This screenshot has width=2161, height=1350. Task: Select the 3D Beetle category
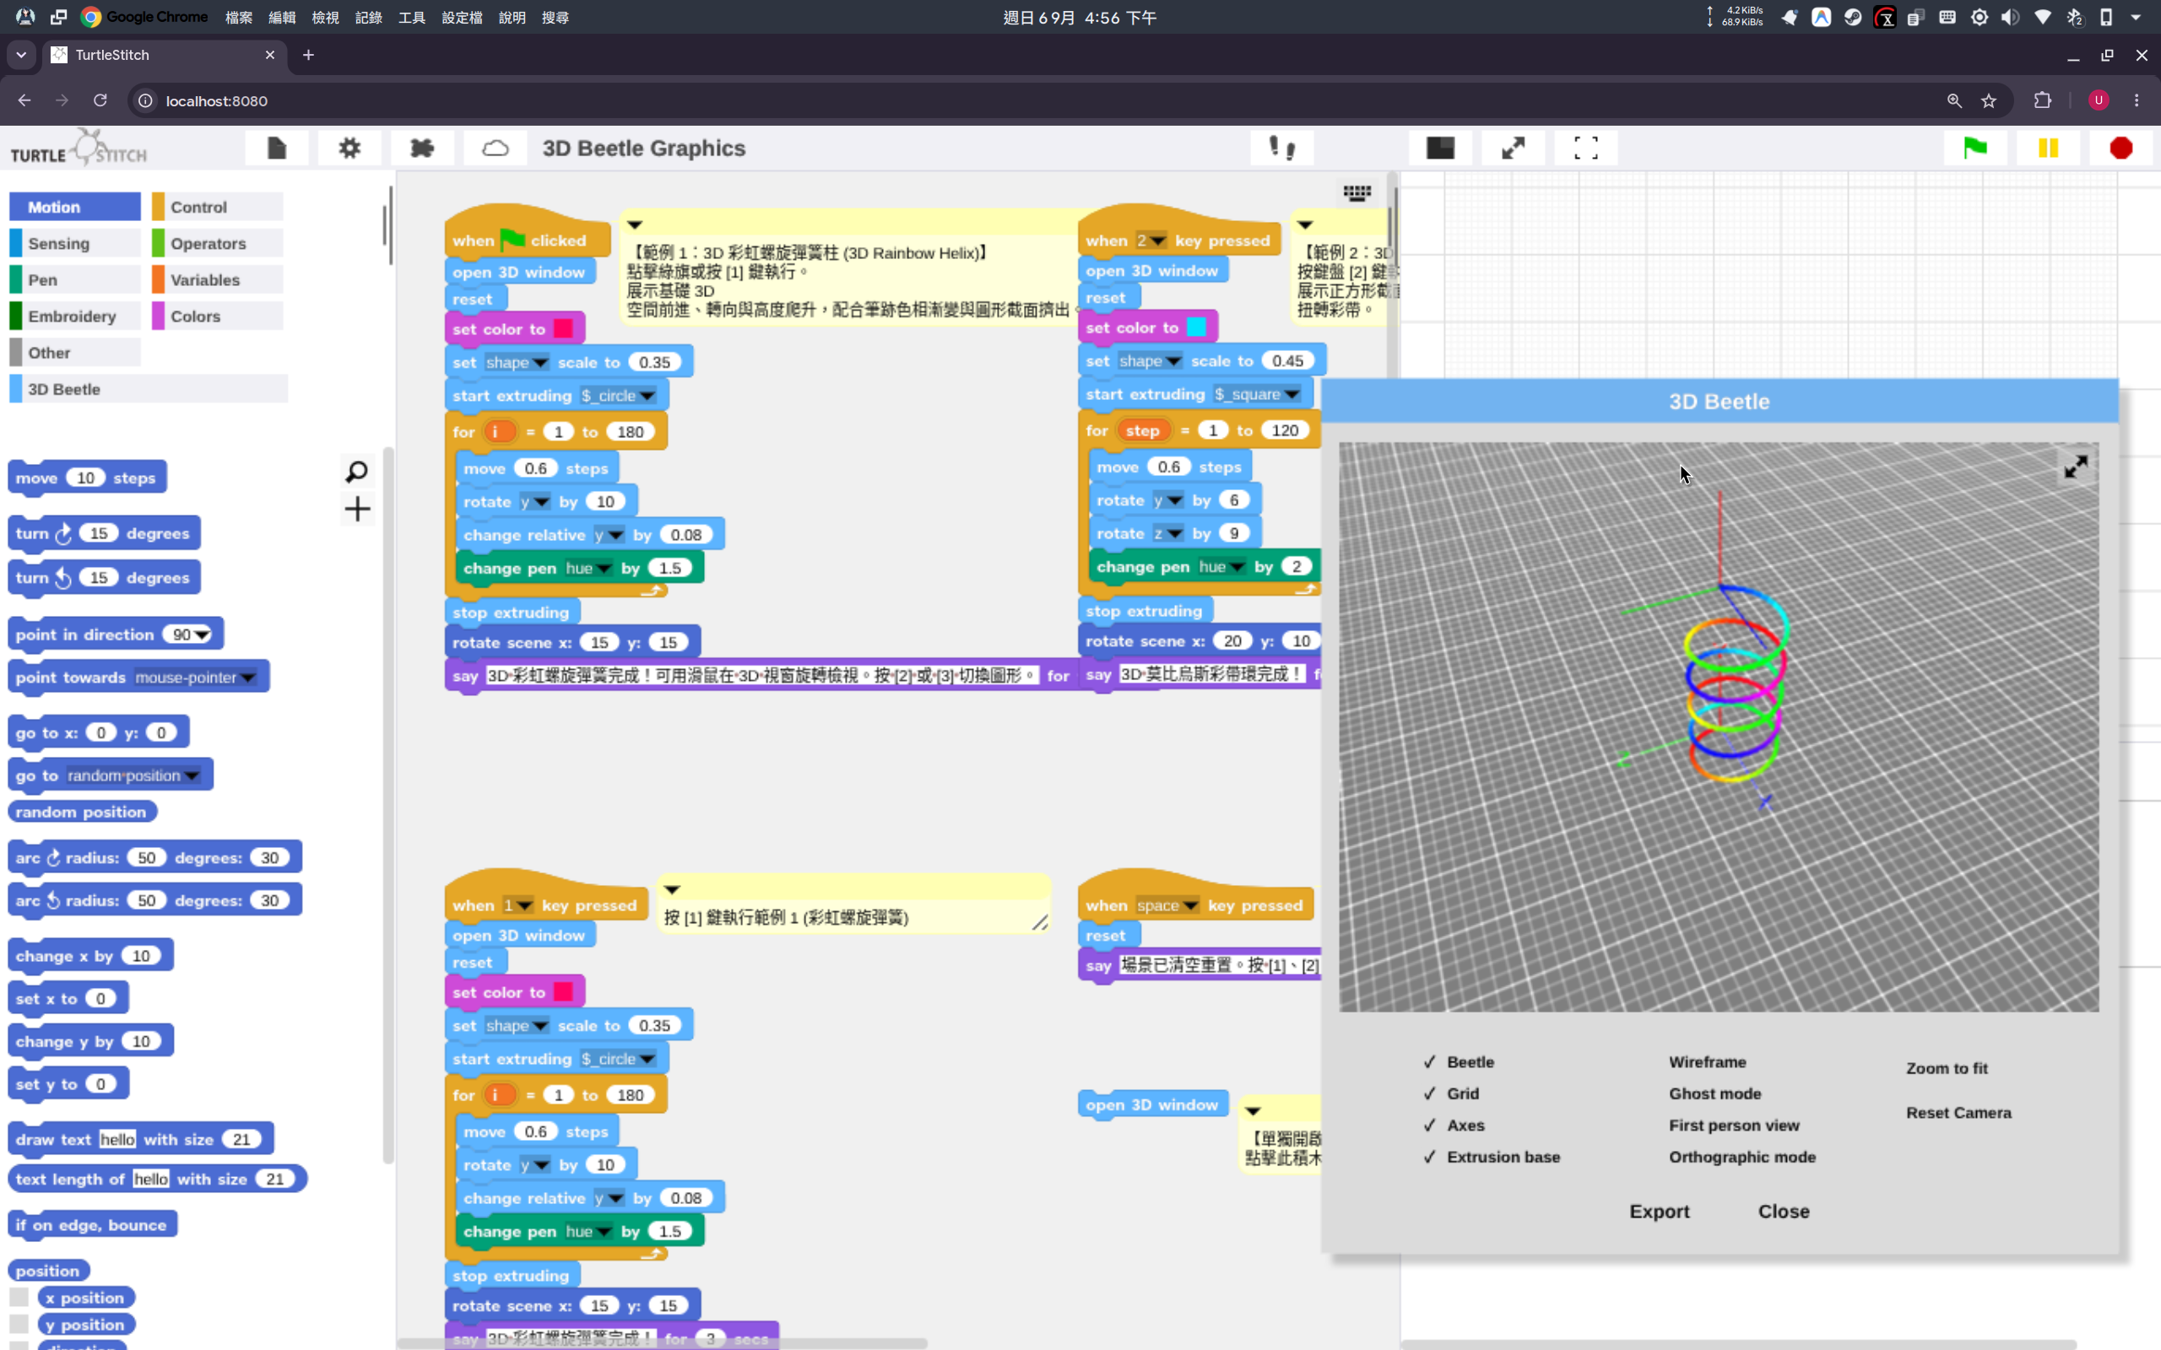[149, 389]
